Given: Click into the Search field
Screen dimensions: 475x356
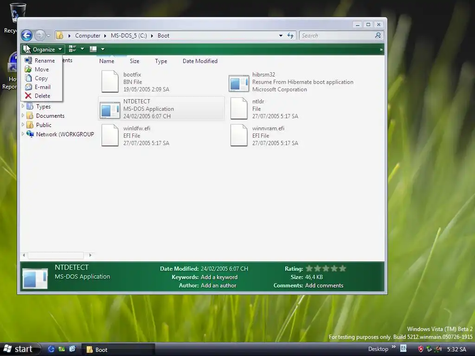Looking at the screenshot, I should pyautogui.click(x=337, y=35).
